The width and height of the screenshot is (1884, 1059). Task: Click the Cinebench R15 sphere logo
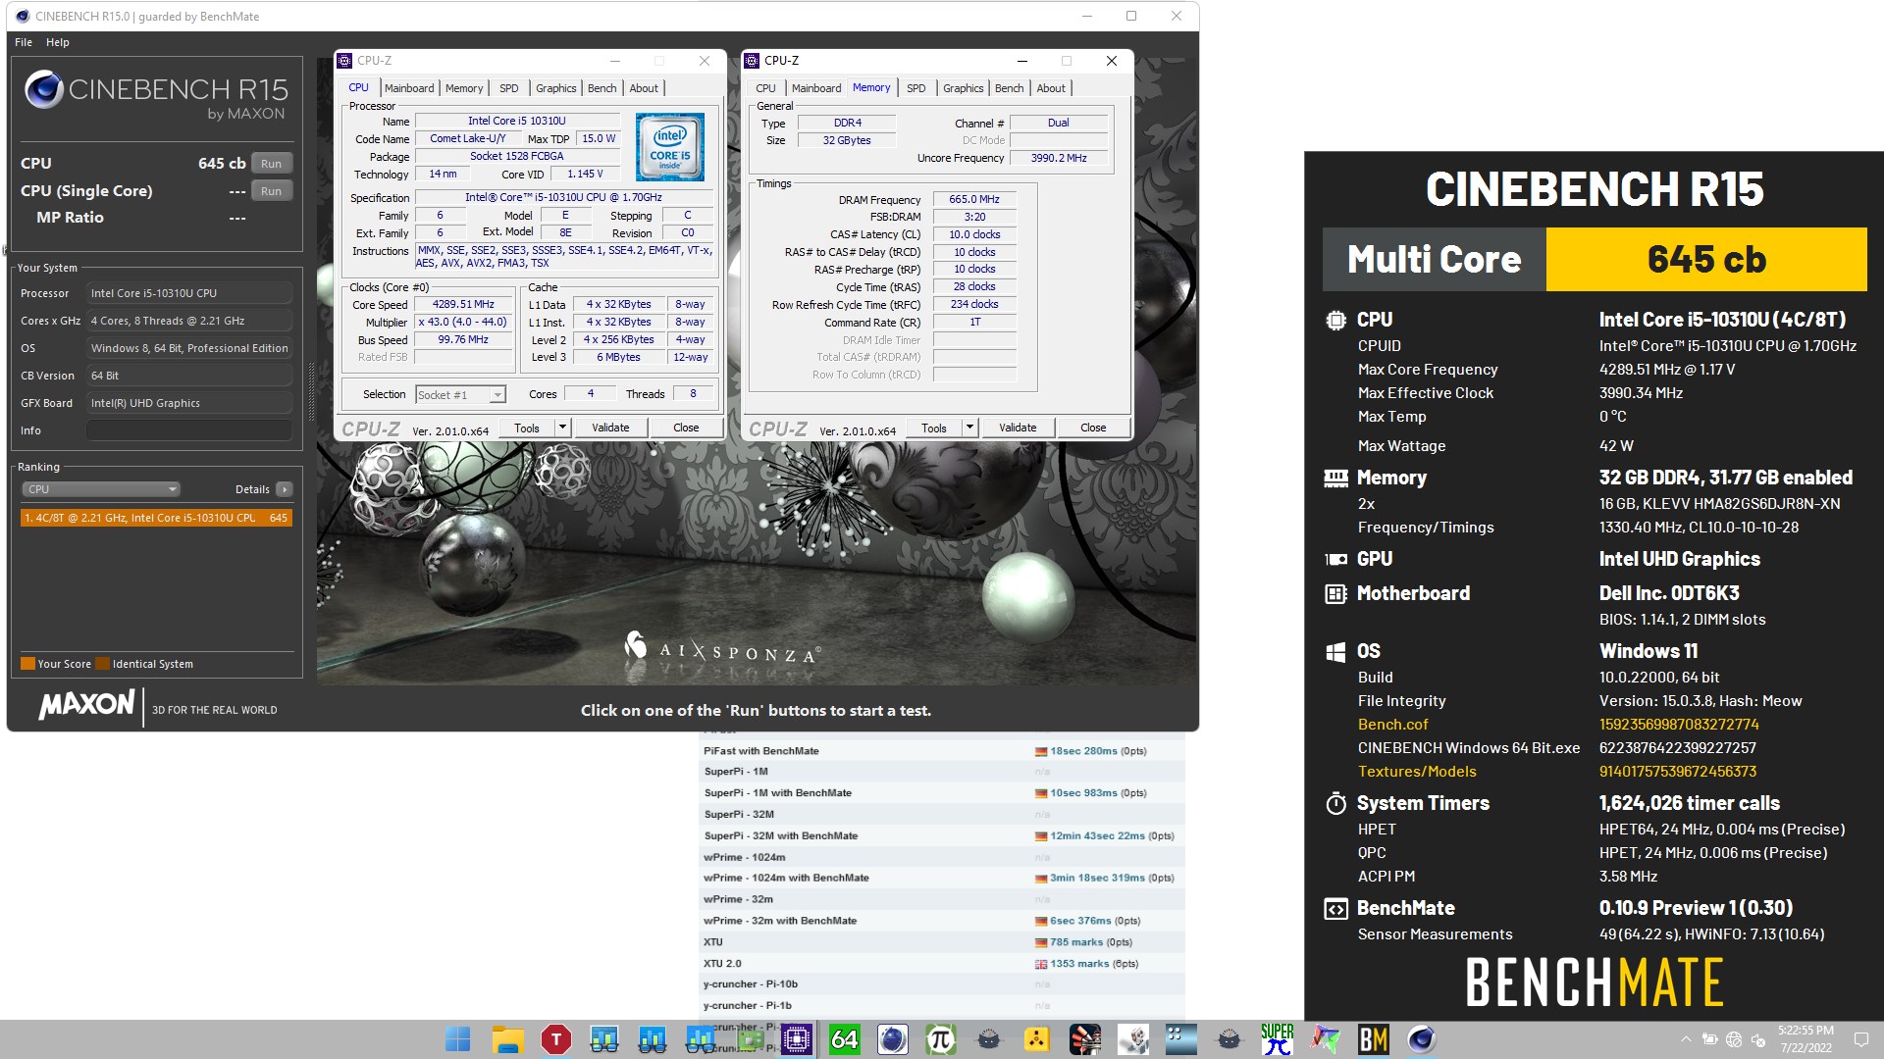[44, 89]
